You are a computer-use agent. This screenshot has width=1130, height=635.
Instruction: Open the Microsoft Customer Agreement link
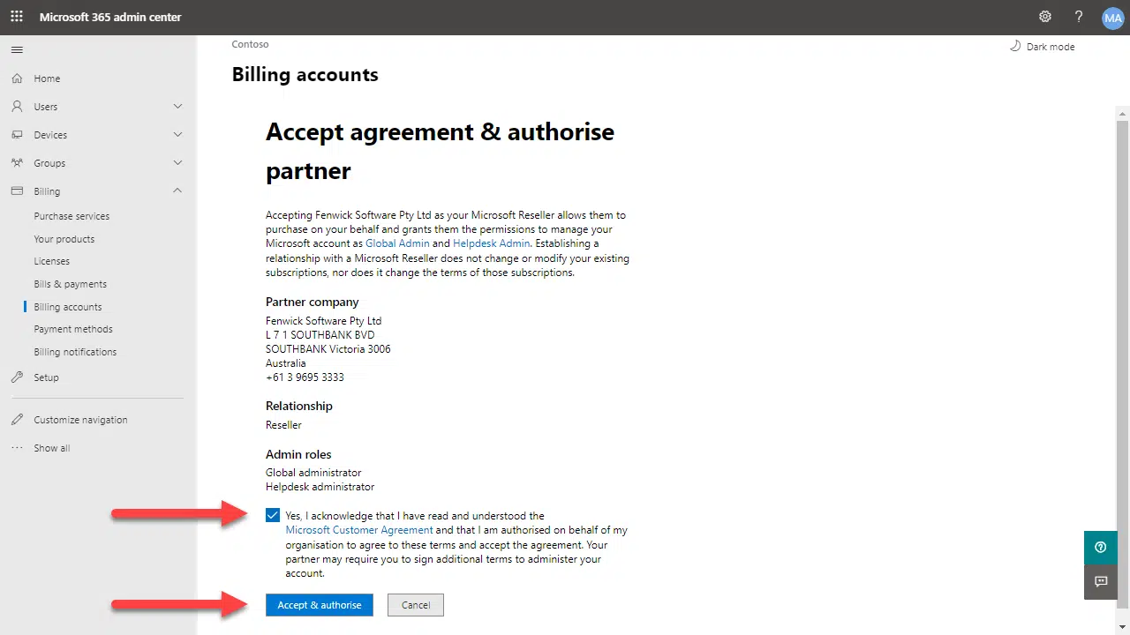point(359,530)
